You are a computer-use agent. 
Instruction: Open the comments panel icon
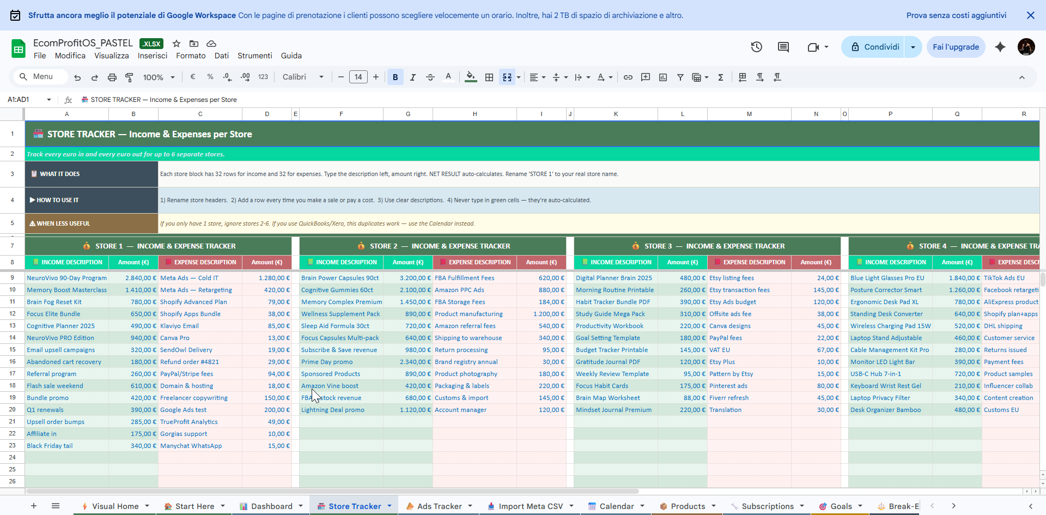(783, 47)
